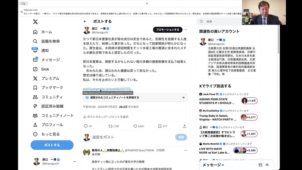Click listener count +1.9万 badge
This screenshot has width=302, height=170.
click(249, 101)
